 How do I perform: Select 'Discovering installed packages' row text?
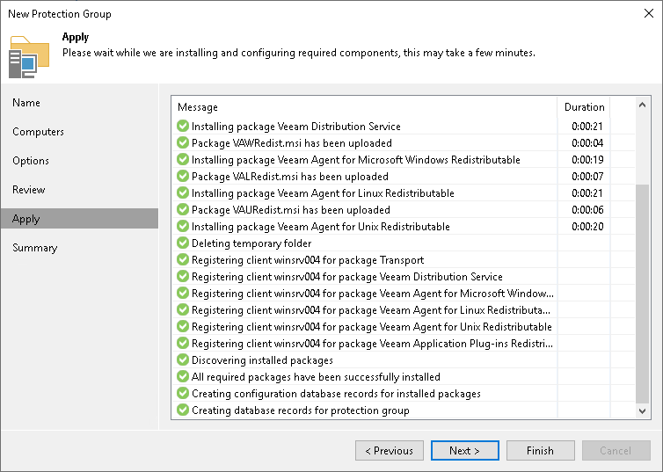click(262, 360)
